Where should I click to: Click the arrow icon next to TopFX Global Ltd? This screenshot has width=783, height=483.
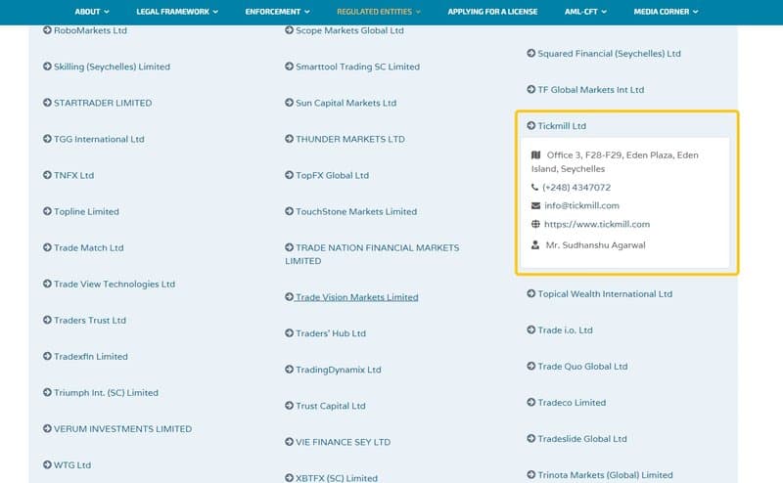(289, 175)
